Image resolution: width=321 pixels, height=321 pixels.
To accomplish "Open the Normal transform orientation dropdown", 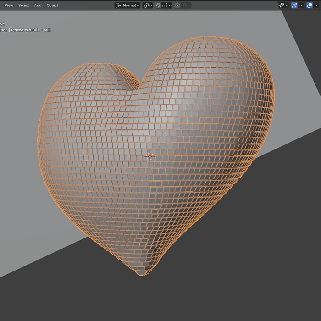I will point(127,6).
